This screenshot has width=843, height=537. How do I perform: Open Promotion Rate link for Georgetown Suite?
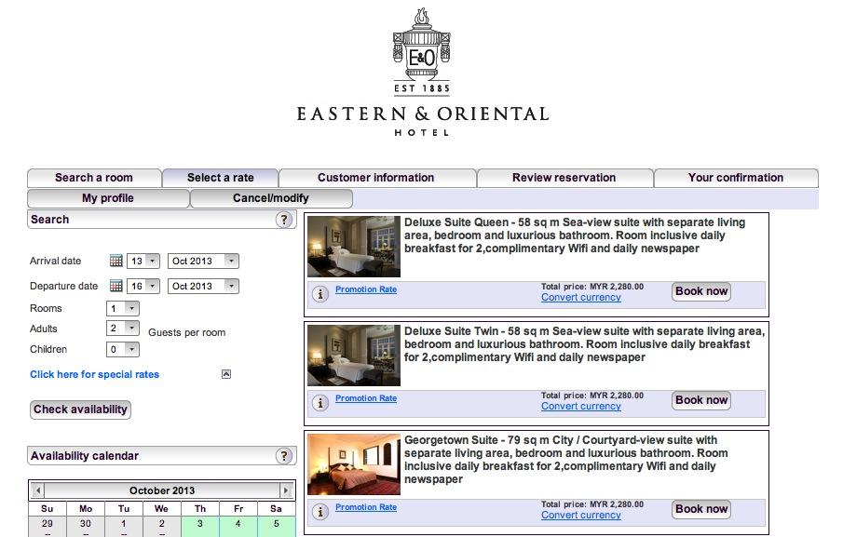tap(366, 507)
